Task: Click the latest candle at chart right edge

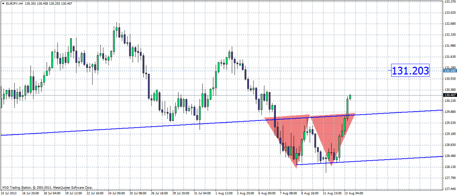Action: tap(350, 96)
